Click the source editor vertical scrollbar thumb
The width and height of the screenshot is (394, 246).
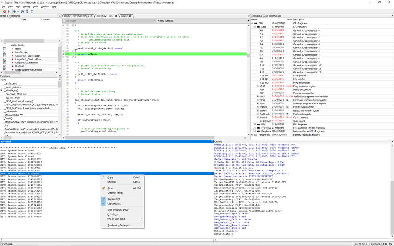click(248, 56)
